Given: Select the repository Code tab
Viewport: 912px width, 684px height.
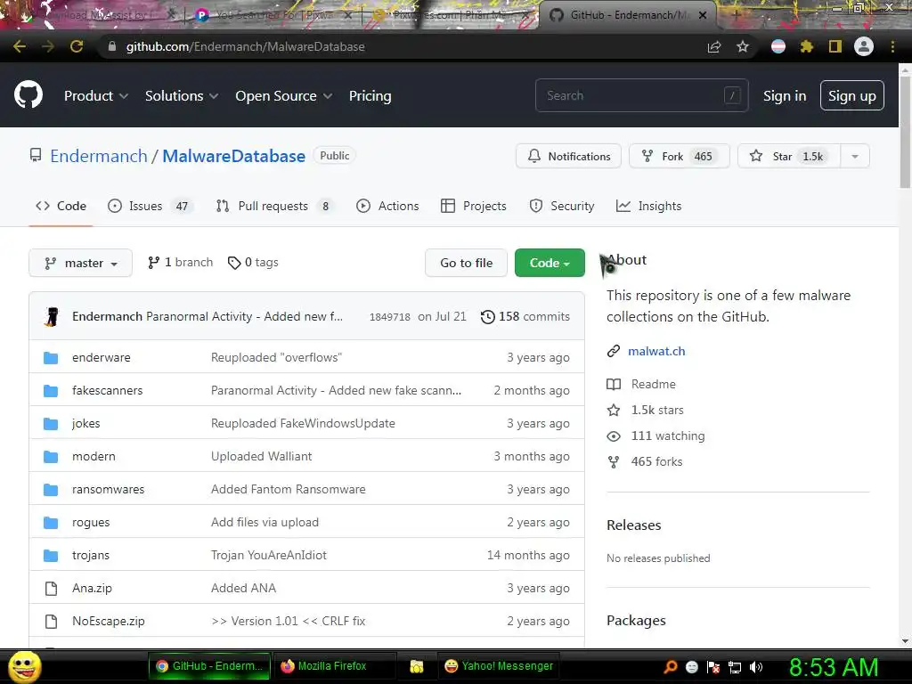Looking at the screenshot, I should [x=61, y=206].
